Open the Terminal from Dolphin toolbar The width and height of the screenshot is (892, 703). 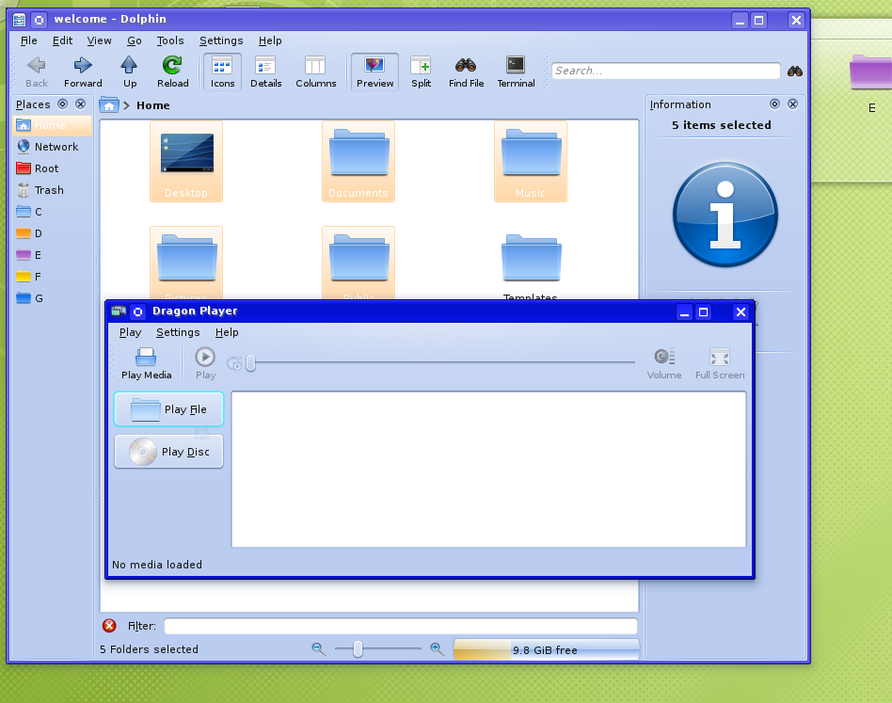click(x=516, y=72)
